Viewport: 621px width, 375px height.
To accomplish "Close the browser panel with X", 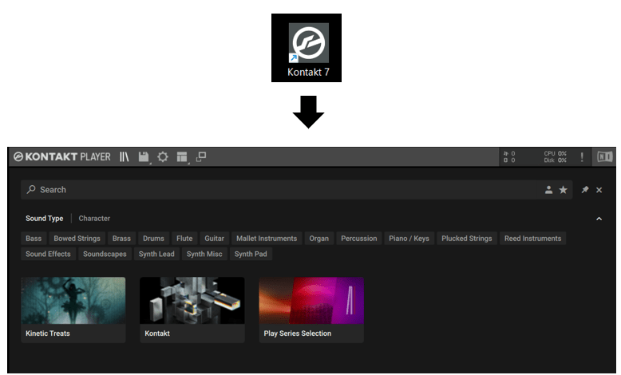I will point(599,190).
